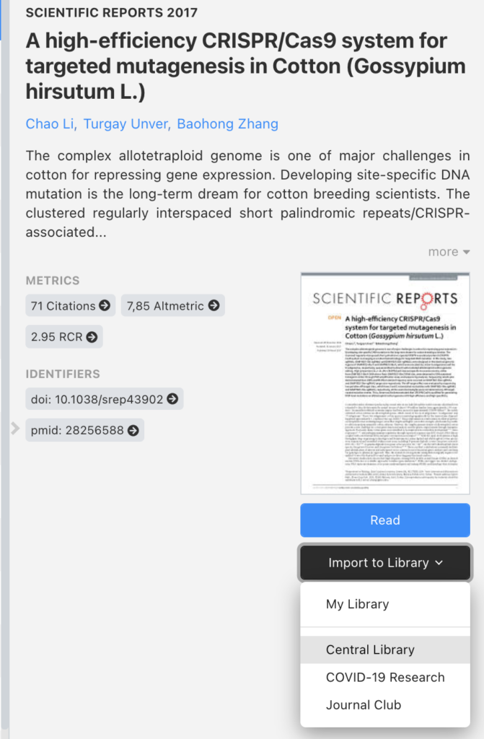Choose the COVID-19 Research collection
The image size is (484, 739).
tap(384, 678)
